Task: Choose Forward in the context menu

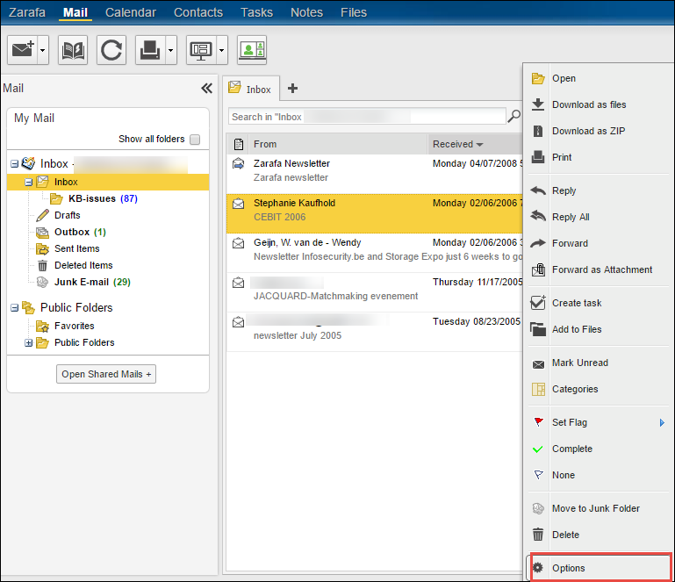Action: pos(599,243)
